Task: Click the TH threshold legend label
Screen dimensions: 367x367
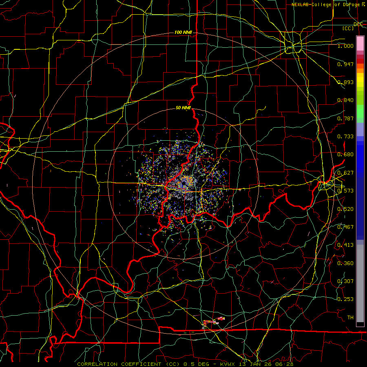Action: [x=350, y=318]
